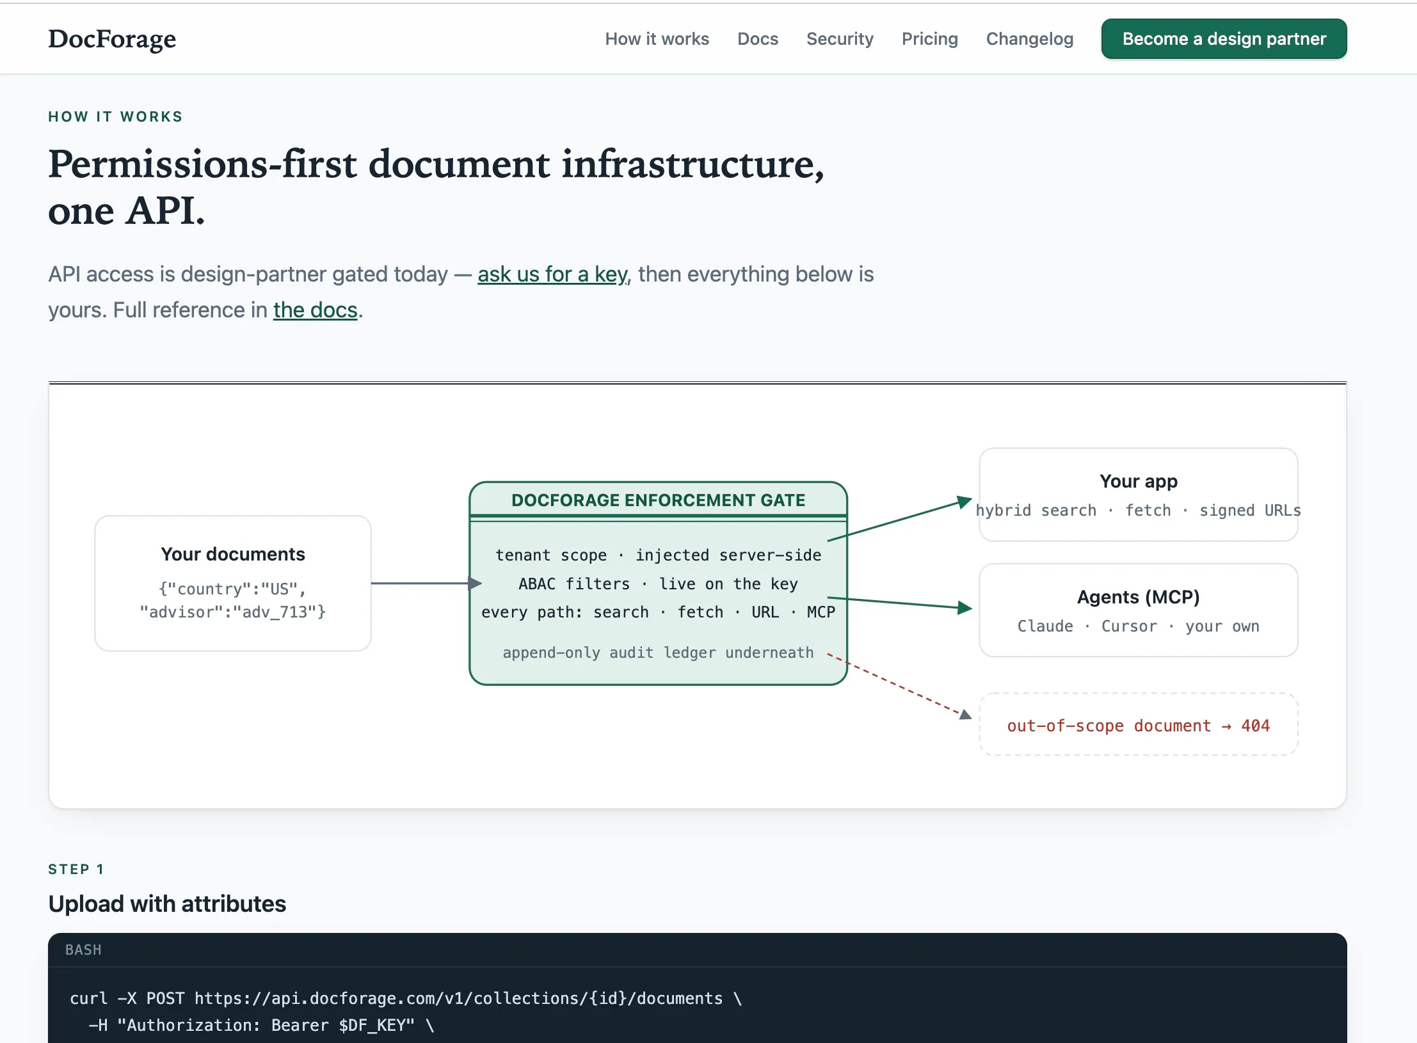The image size is (1417, 1043).
Task: Open the Security nav link
Action: pos(840,39)
